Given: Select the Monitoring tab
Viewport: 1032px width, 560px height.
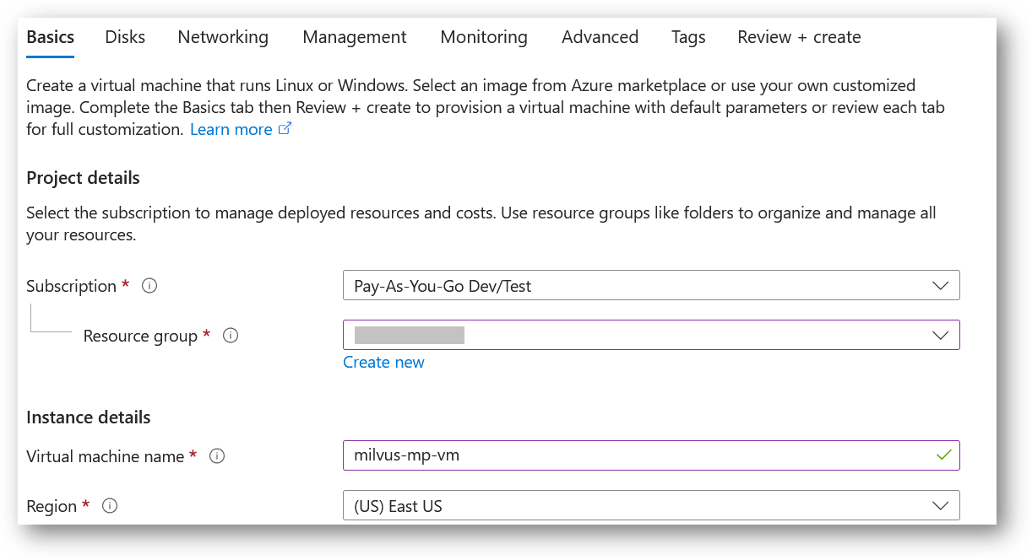Looking at the screenshot, I should point(484,37).
